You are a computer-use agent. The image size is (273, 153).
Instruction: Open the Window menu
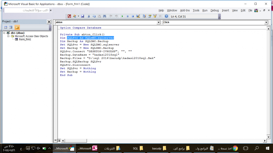click(172, 10)
